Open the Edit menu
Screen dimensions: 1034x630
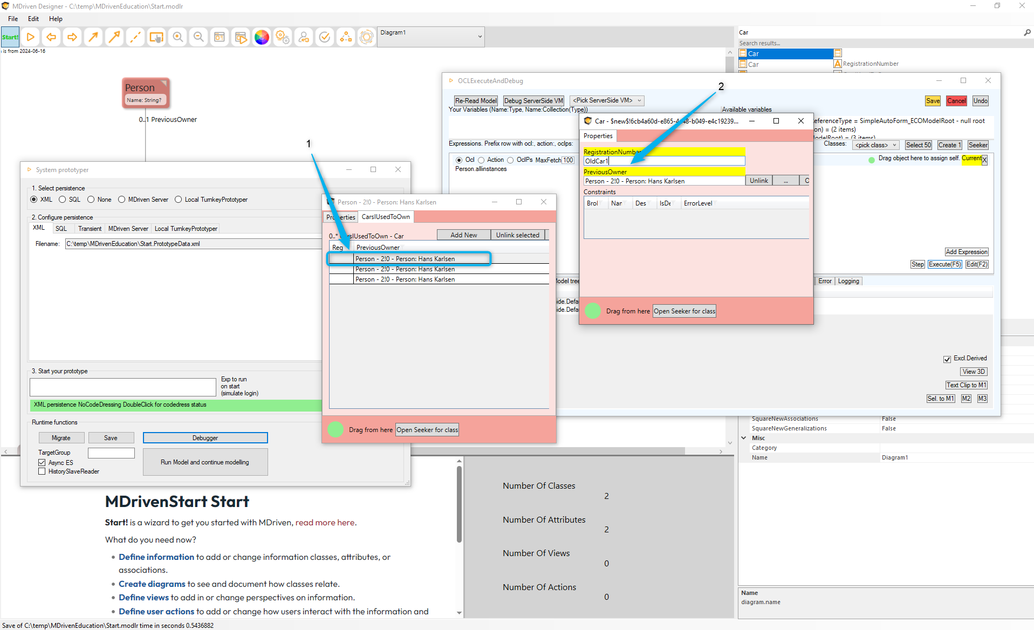point(33,19)
